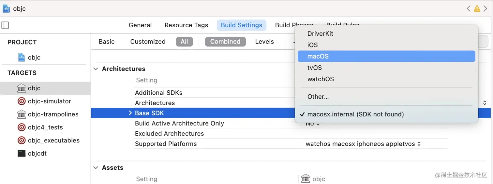Collapse the Architectures section
493x184 pixels.
96,69
